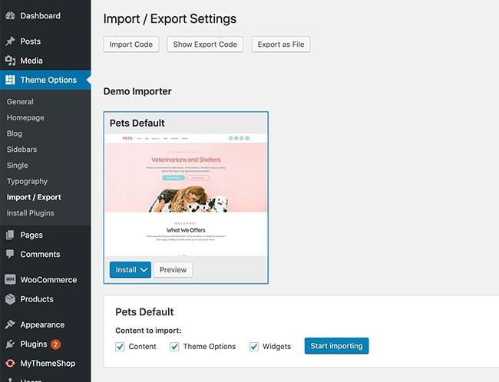Open the Blog submenu item
This screenshot has height=382, width=499.
(x=15, y=133)
